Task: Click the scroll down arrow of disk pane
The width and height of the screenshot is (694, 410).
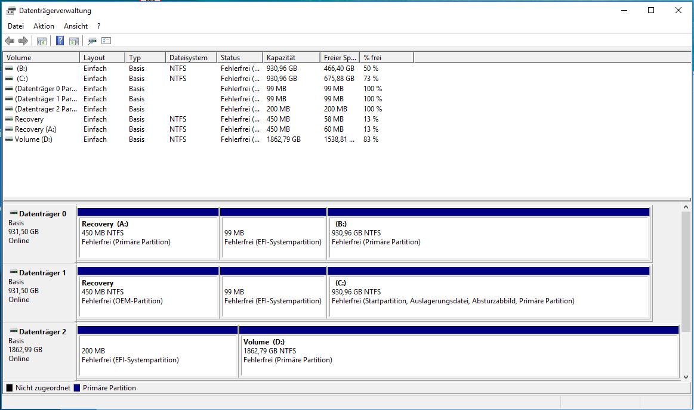Action: pos(686,377)
